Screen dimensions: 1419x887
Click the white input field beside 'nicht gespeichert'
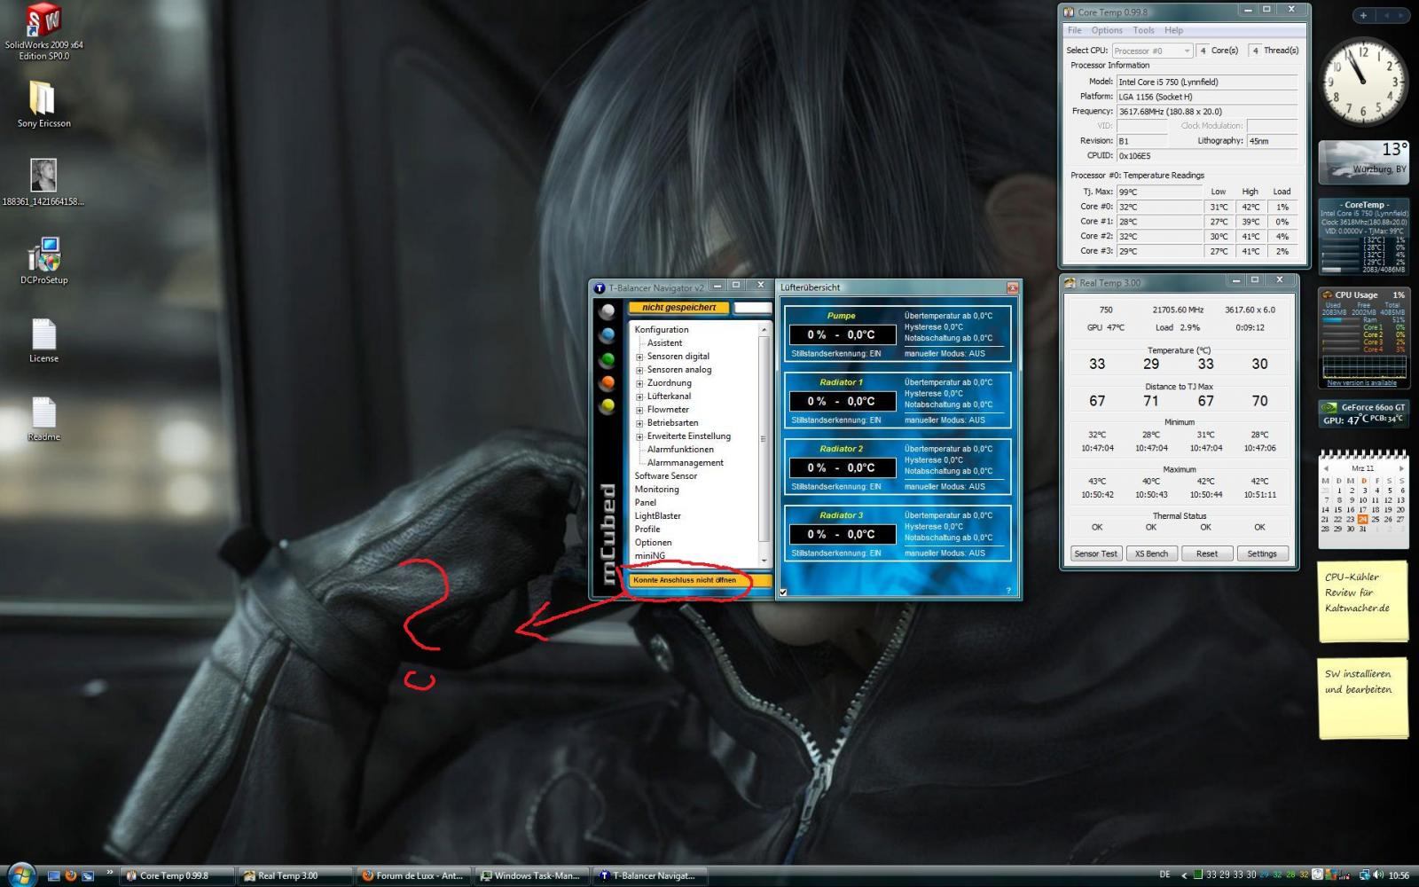[753, 308]
